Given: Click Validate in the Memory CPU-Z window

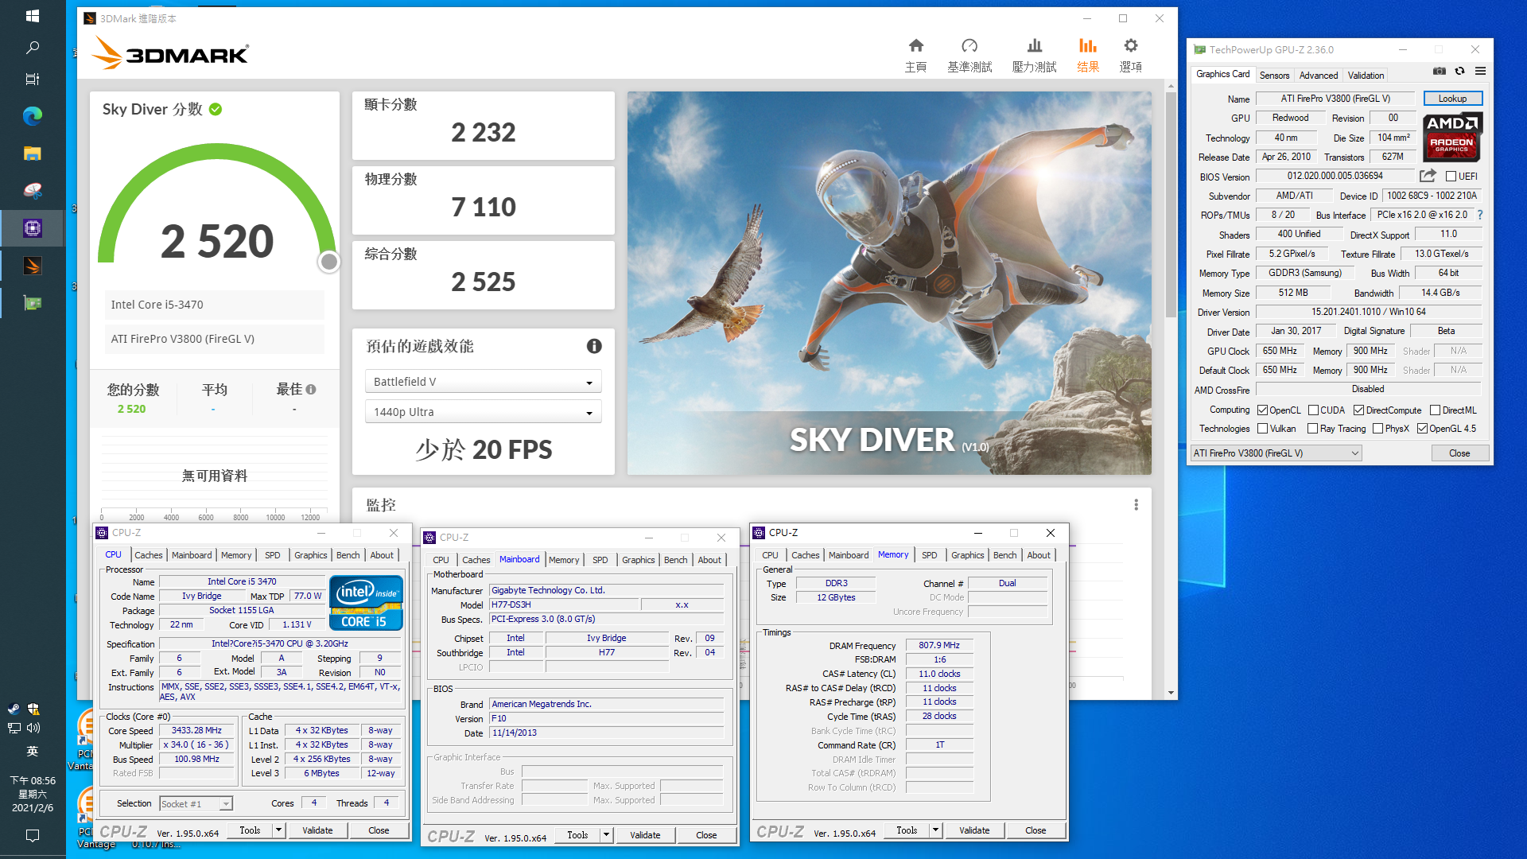Looking at the screenshot, I should (x=974, y=830).
